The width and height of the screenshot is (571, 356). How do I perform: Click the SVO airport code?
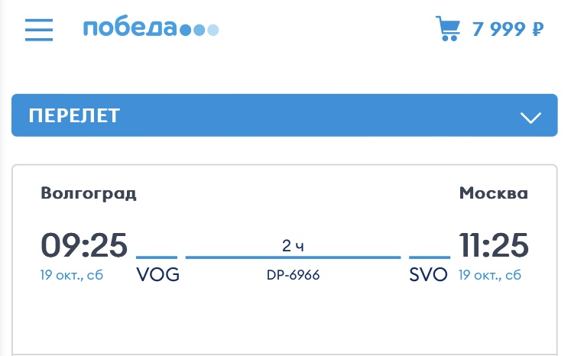pos(428,275)
